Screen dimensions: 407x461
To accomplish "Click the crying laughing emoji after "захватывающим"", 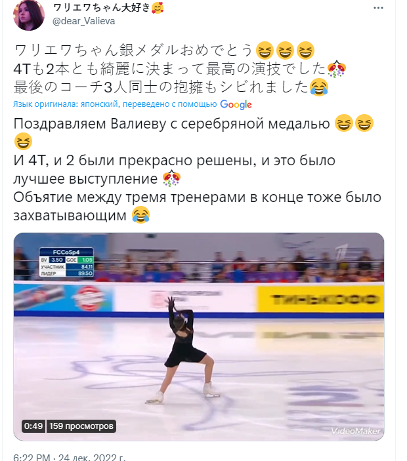I will pyautogui.click(x=141, y=215).
